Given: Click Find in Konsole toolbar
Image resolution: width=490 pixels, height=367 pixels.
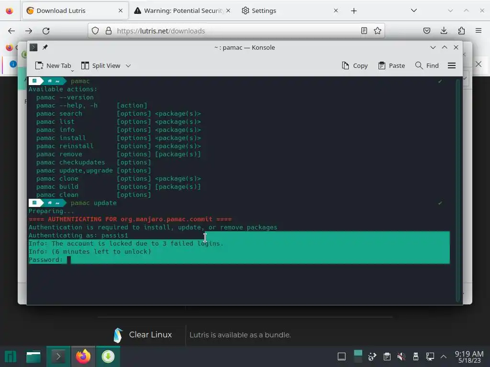Looking at the screenshot, I should click(x=427, y=65).
